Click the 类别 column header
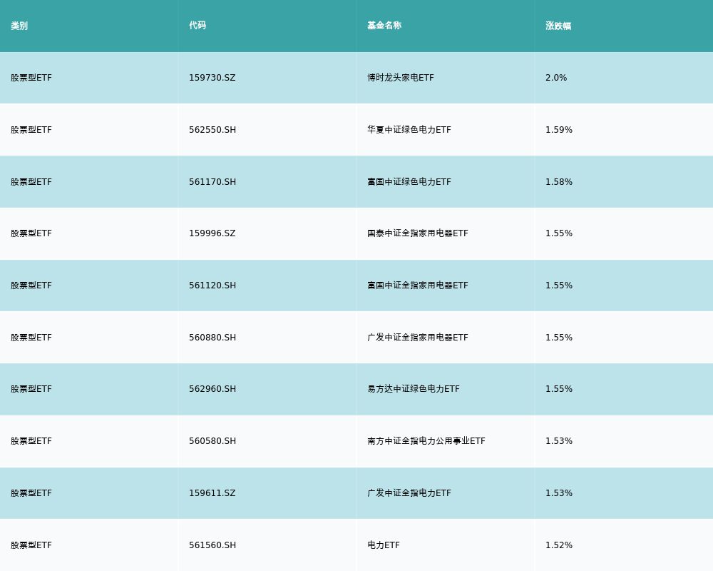 pyautogui.click(x=19, y=26)
